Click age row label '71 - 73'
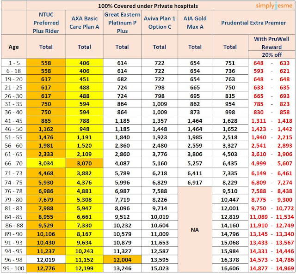The image size is (296, 274). [x=13, y=173]
